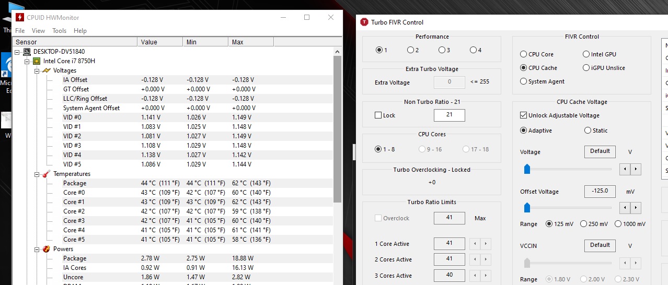
Task: Increase the 1 Core Active ratio
Action: click(x=486, y=244)
